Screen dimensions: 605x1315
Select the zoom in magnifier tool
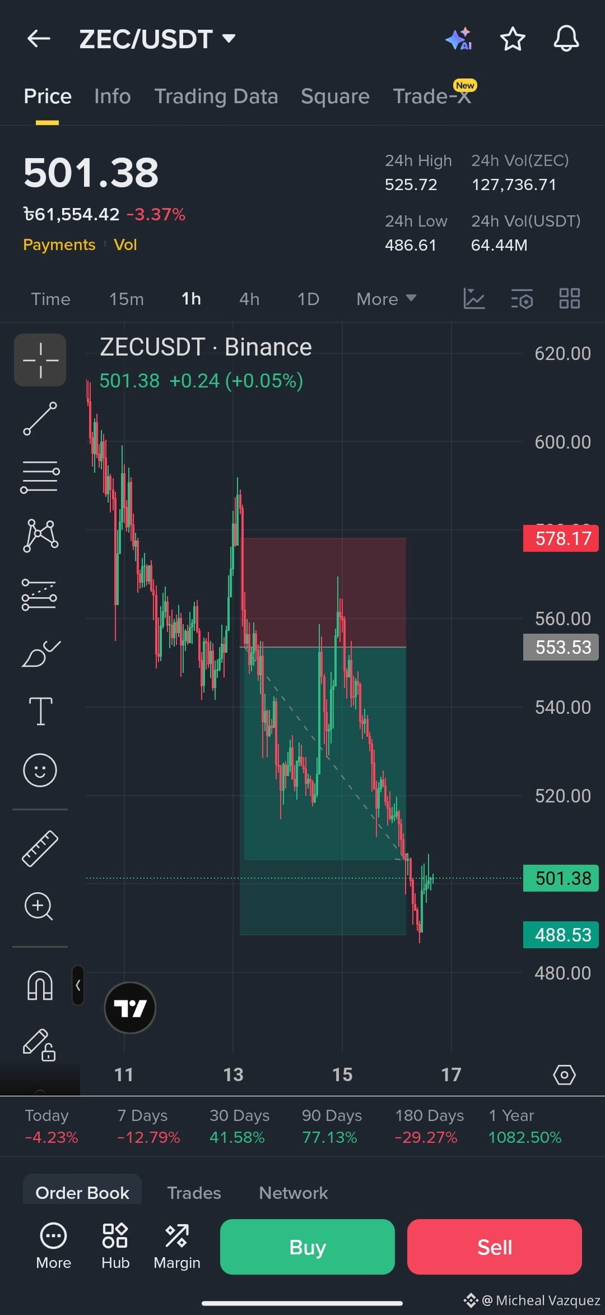pyautogui.click(x=39, y=906)
